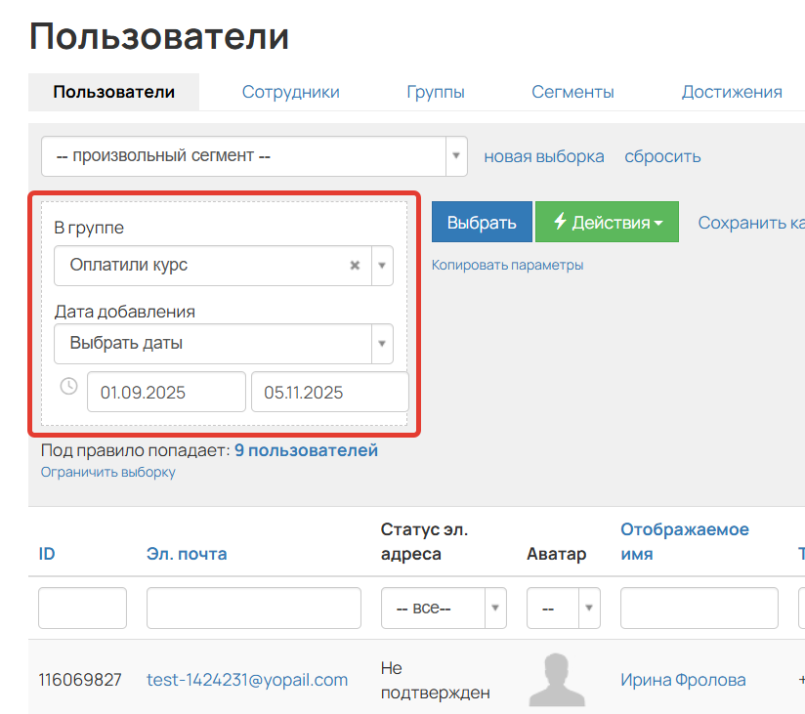This screenshot has width=805, height=714.
Task: Switch to the Сегменты tab
Action: 572,91
